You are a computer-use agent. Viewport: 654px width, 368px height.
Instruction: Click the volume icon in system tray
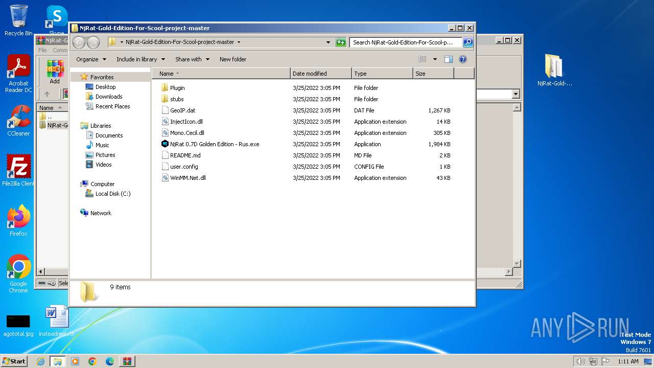point(580,361)
